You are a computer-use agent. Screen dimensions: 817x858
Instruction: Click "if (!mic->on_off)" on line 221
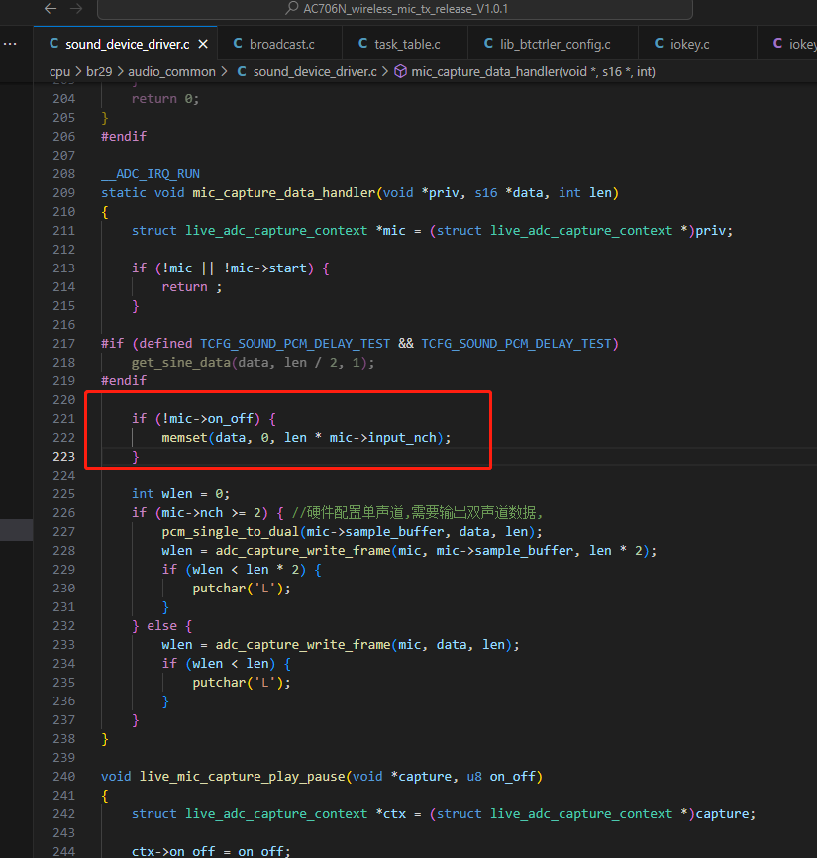[x=196, y=419]
